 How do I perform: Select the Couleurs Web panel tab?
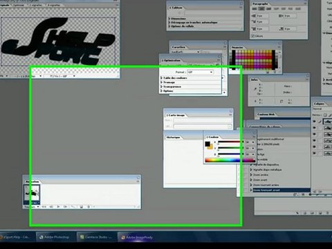coord(266,114)
